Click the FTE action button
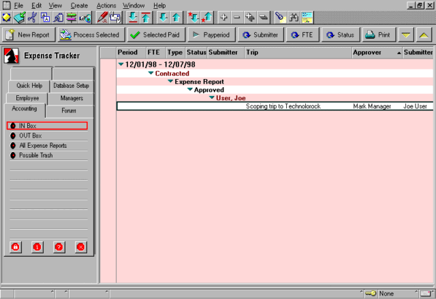436x299 pixels. pos(302,35)
